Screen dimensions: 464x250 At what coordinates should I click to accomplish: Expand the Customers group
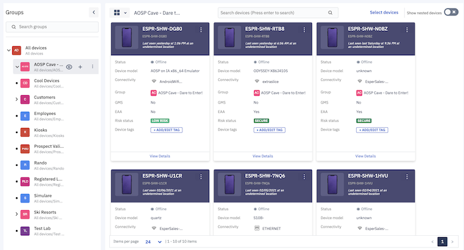pos(17,100)
